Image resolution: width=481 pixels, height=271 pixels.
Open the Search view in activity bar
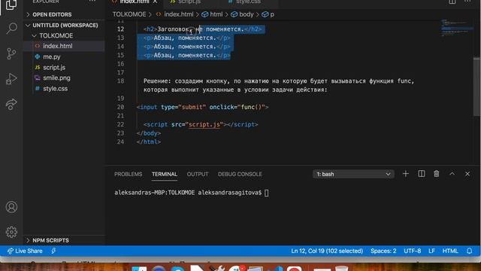[12, 28]
